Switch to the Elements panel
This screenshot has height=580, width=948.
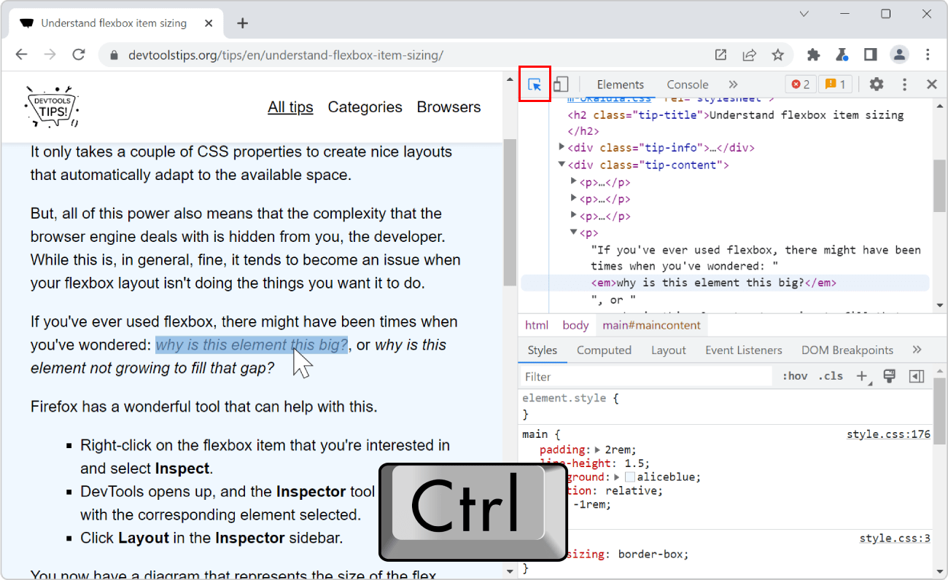(x=621, y=85)
